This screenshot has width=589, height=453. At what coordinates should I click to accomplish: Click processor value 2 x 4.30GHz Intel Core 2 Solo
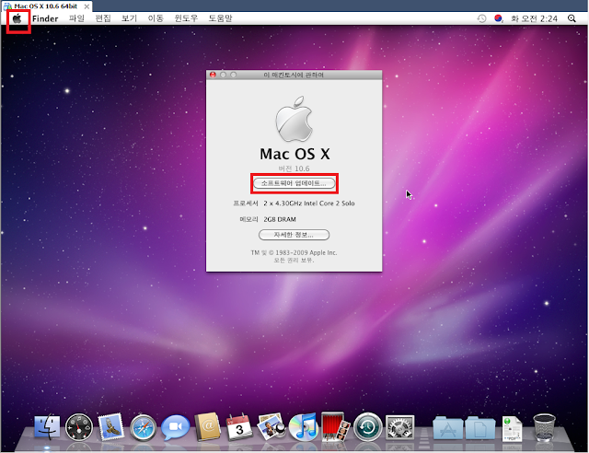pos(309,203)
